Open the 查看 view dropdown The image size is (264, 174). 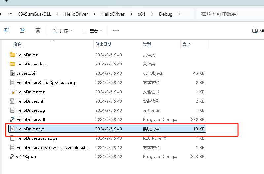click(92, 31)
